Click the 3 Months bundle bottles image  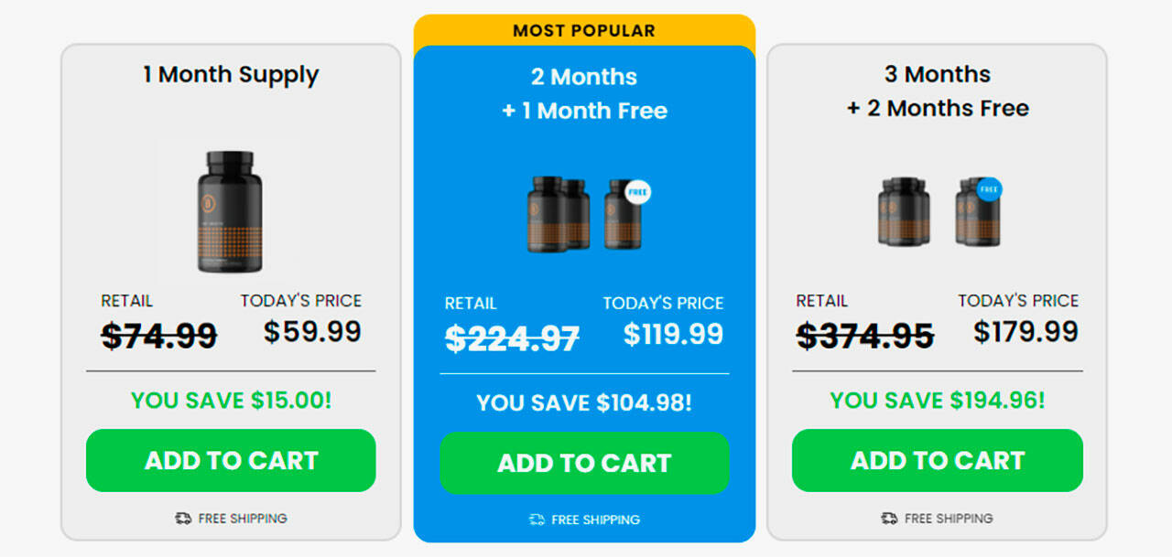(938, 211)
